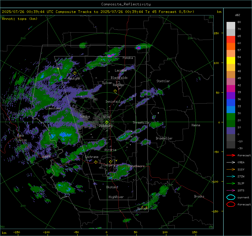The image size is (252, 236).
Task: Click the red forecast arrow legend icon
Action: 231,155
